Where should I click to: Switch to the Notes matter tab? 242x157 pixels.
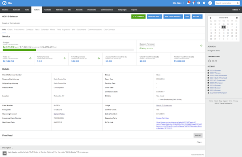point(52,29)
